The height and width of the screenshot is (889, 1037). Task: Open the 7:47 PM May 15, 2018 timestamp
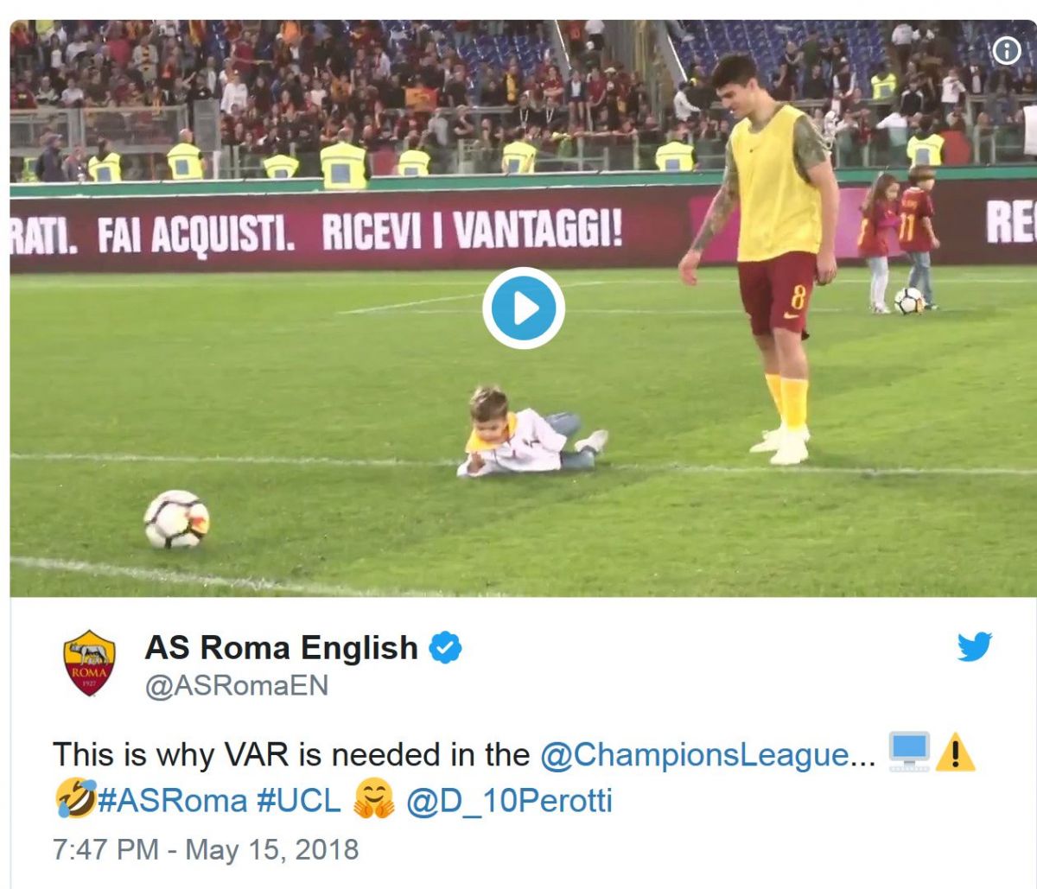tap(206, 849)
